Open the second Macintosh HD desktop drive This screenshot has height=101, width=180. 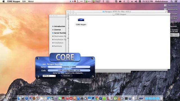165,9
